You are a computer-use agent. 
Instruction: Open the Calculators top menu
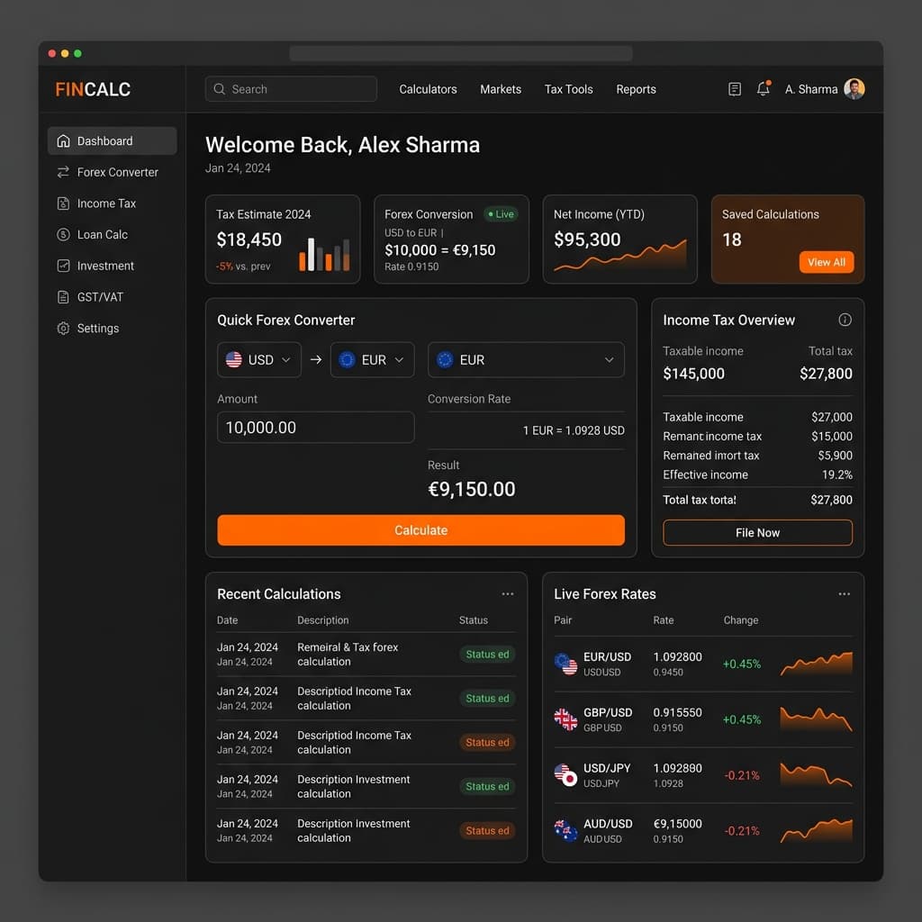[428, 89]
